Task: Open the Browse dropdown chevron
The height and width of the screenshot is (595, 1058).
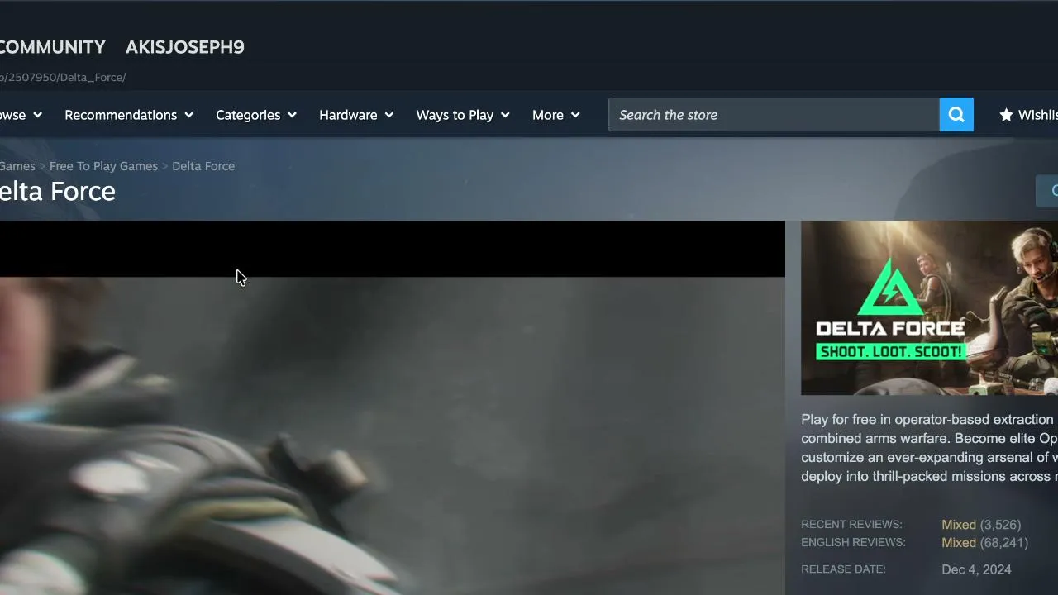Action: pyautogui.click(x=37, y=115)
